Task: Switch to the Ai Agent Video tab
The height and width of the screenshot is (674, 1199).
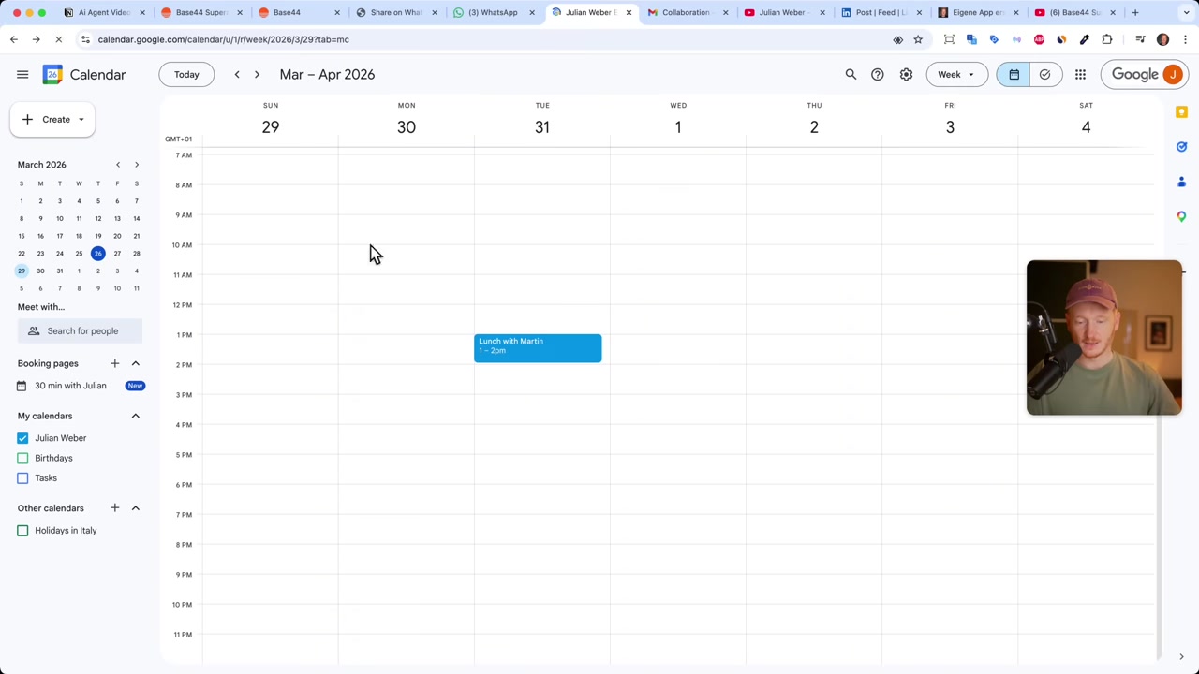Action: click(103, 12)
